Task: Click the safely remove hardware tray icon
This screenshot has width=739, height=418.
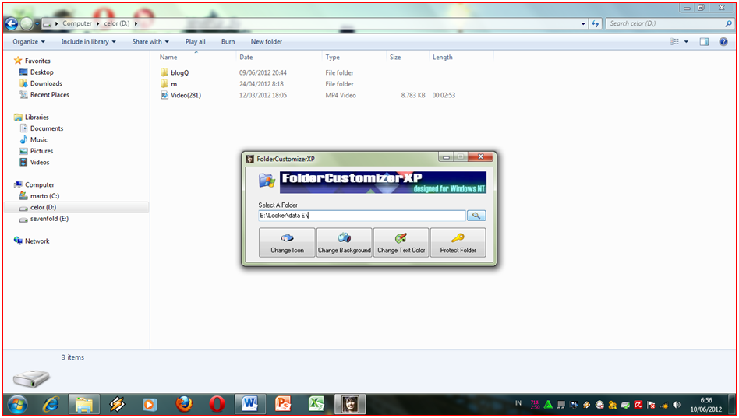Action: [x=625, y=404]
